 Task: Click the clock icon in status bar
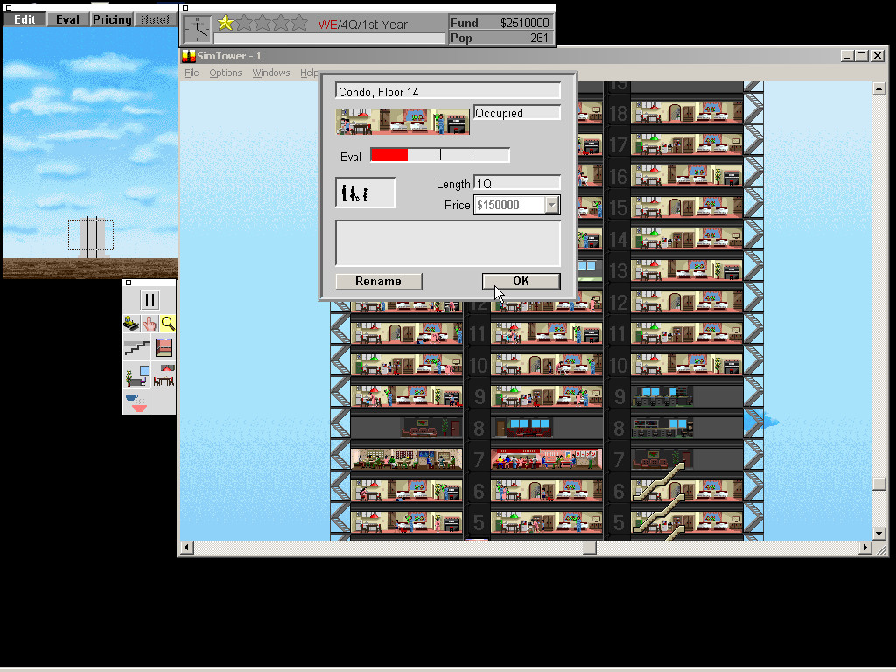click(x=198, y=29)
